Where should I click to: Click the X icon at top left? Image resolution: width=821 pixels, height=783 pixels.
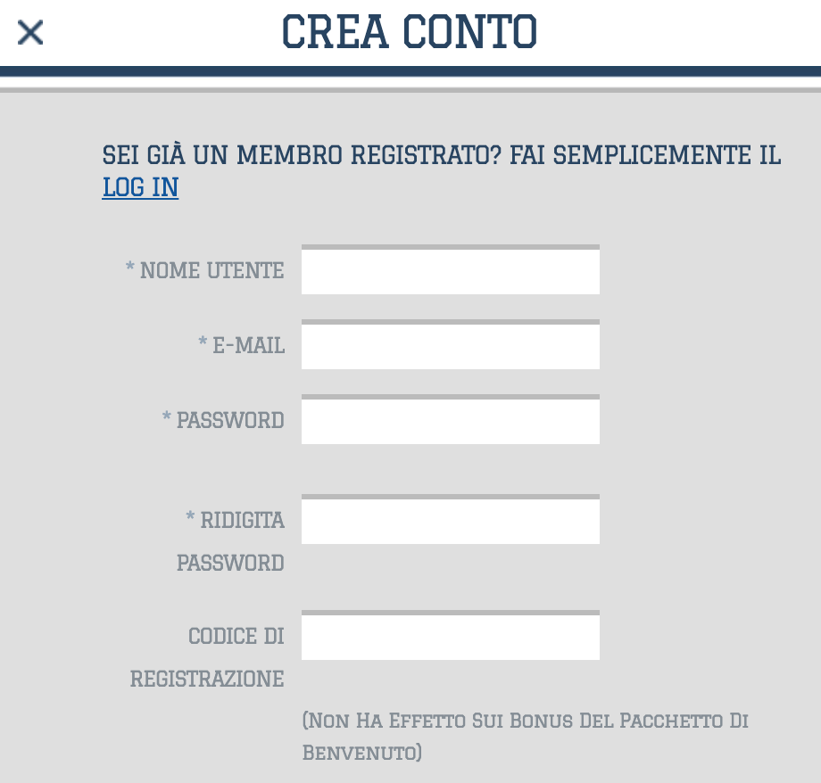(29, 32)
